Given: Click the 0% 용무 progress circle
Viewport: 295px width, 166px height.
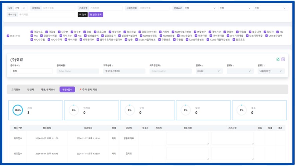Looking at the screenshot, I should [241, 110].
